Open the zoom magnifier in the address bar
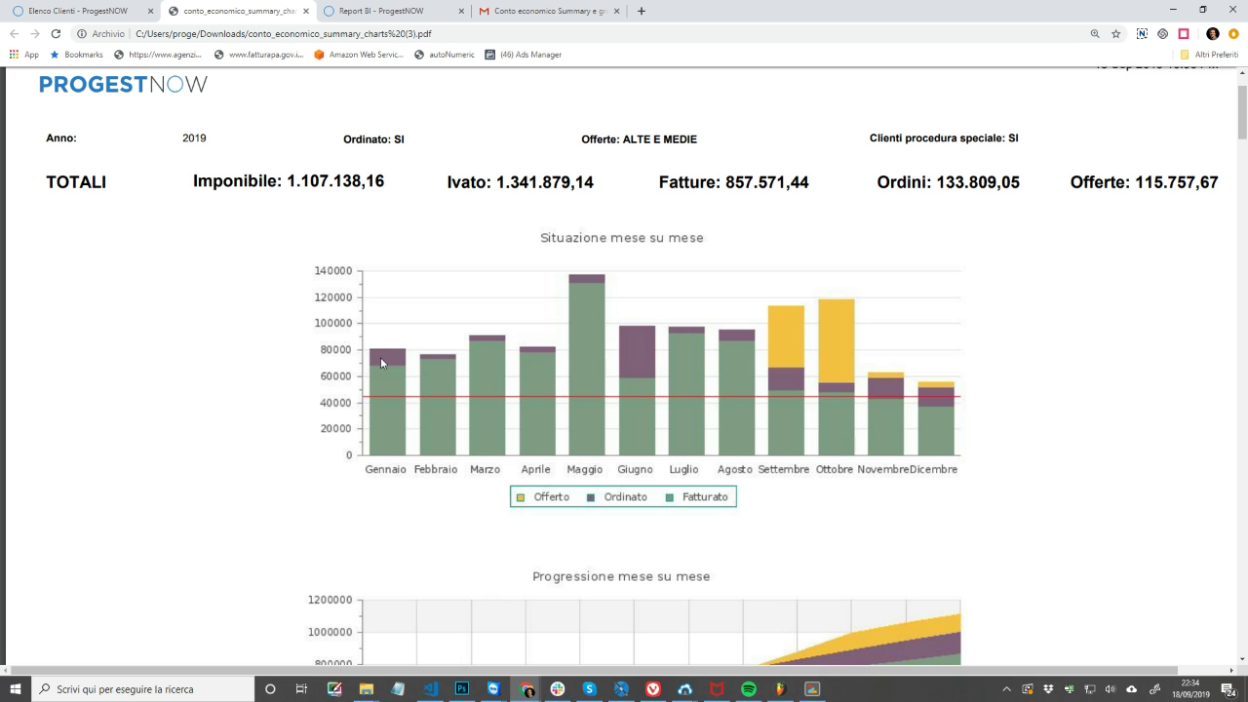 (x=1095, y=33)
